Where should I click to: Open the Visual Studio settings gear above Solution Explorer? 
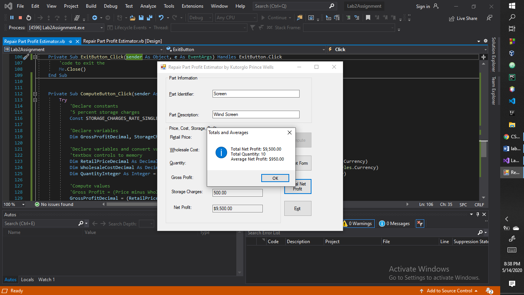486,41
